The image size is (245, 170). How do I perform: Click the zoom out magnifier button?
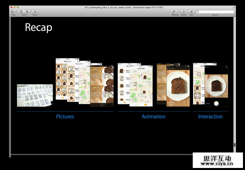coord(22,11)
